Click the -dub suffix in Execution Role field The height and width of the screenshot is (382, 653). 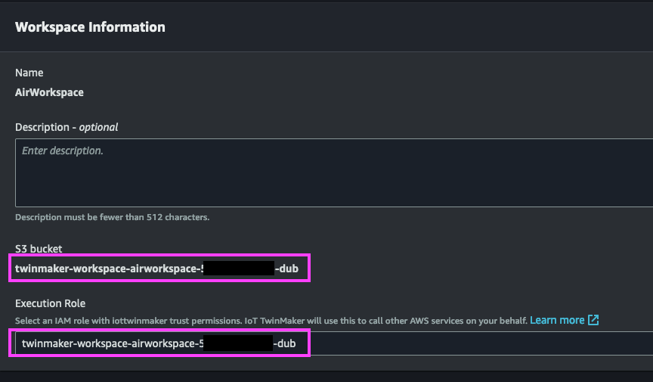284,343
